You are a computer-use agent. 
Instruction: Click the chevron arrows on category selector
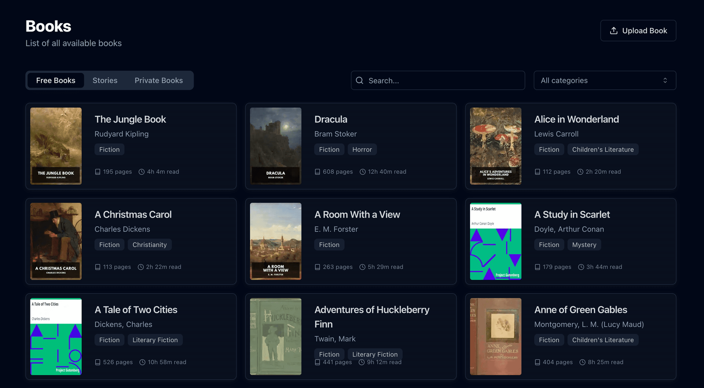pyautogui.click(x=665, y=81)
